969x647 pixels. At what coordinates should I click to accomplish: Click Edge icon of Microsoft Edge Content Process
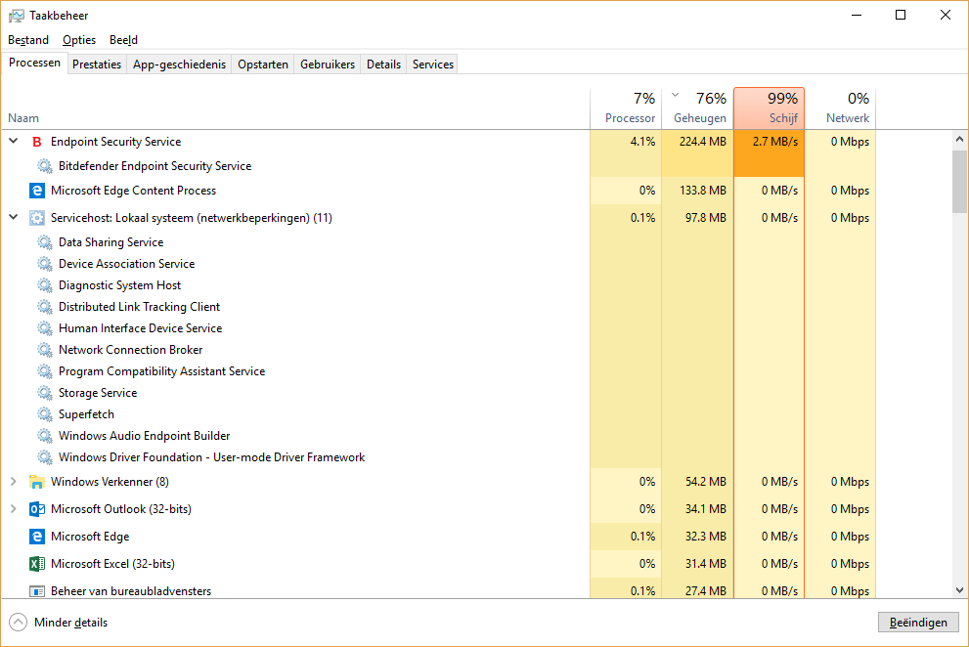pyautogui.click(x=37, y=191)
